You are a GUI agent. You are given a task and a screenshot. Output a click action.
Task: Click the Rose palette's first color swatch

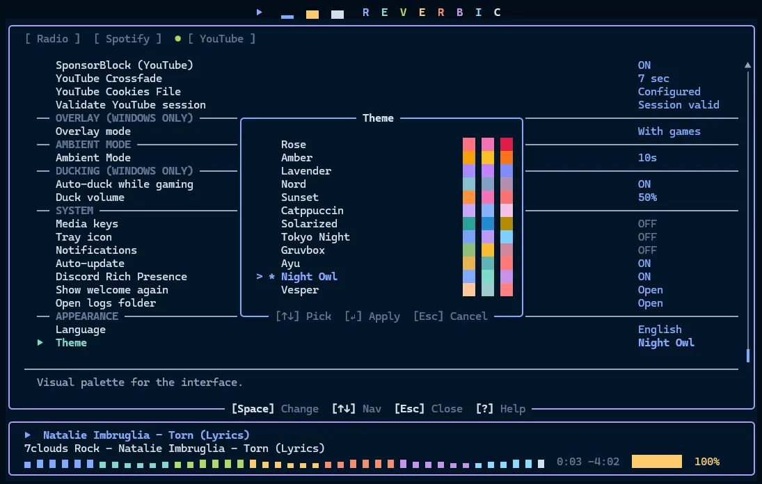pyautogui.click(x=468, y=144)
